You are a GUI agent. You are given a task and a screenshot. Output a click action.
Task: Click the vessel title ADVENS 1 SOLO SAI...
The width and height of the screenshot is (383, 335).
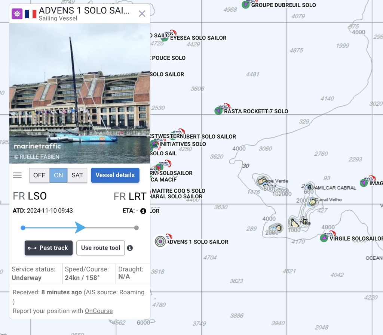[84, 10]
